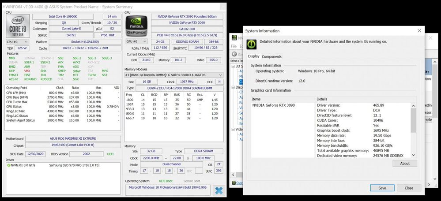Image resolution: width=441 pixels, height=201 pixels.
Task: Open the File menu in NVIDIA Control Panel
Action: tap(234, 46)
